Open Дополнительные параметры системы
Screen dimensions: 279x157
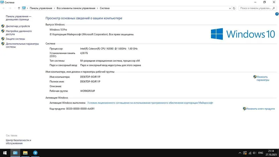pos(22,45)
